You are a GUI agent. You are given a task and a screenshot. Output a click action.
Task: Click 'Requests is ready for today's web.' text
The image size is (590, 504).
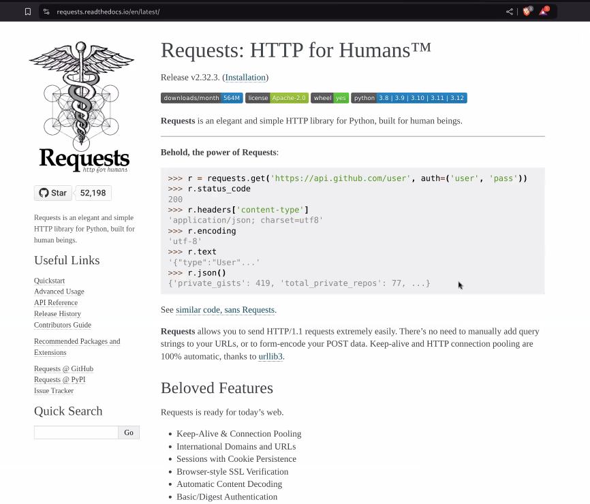click(x=222, y=413)
